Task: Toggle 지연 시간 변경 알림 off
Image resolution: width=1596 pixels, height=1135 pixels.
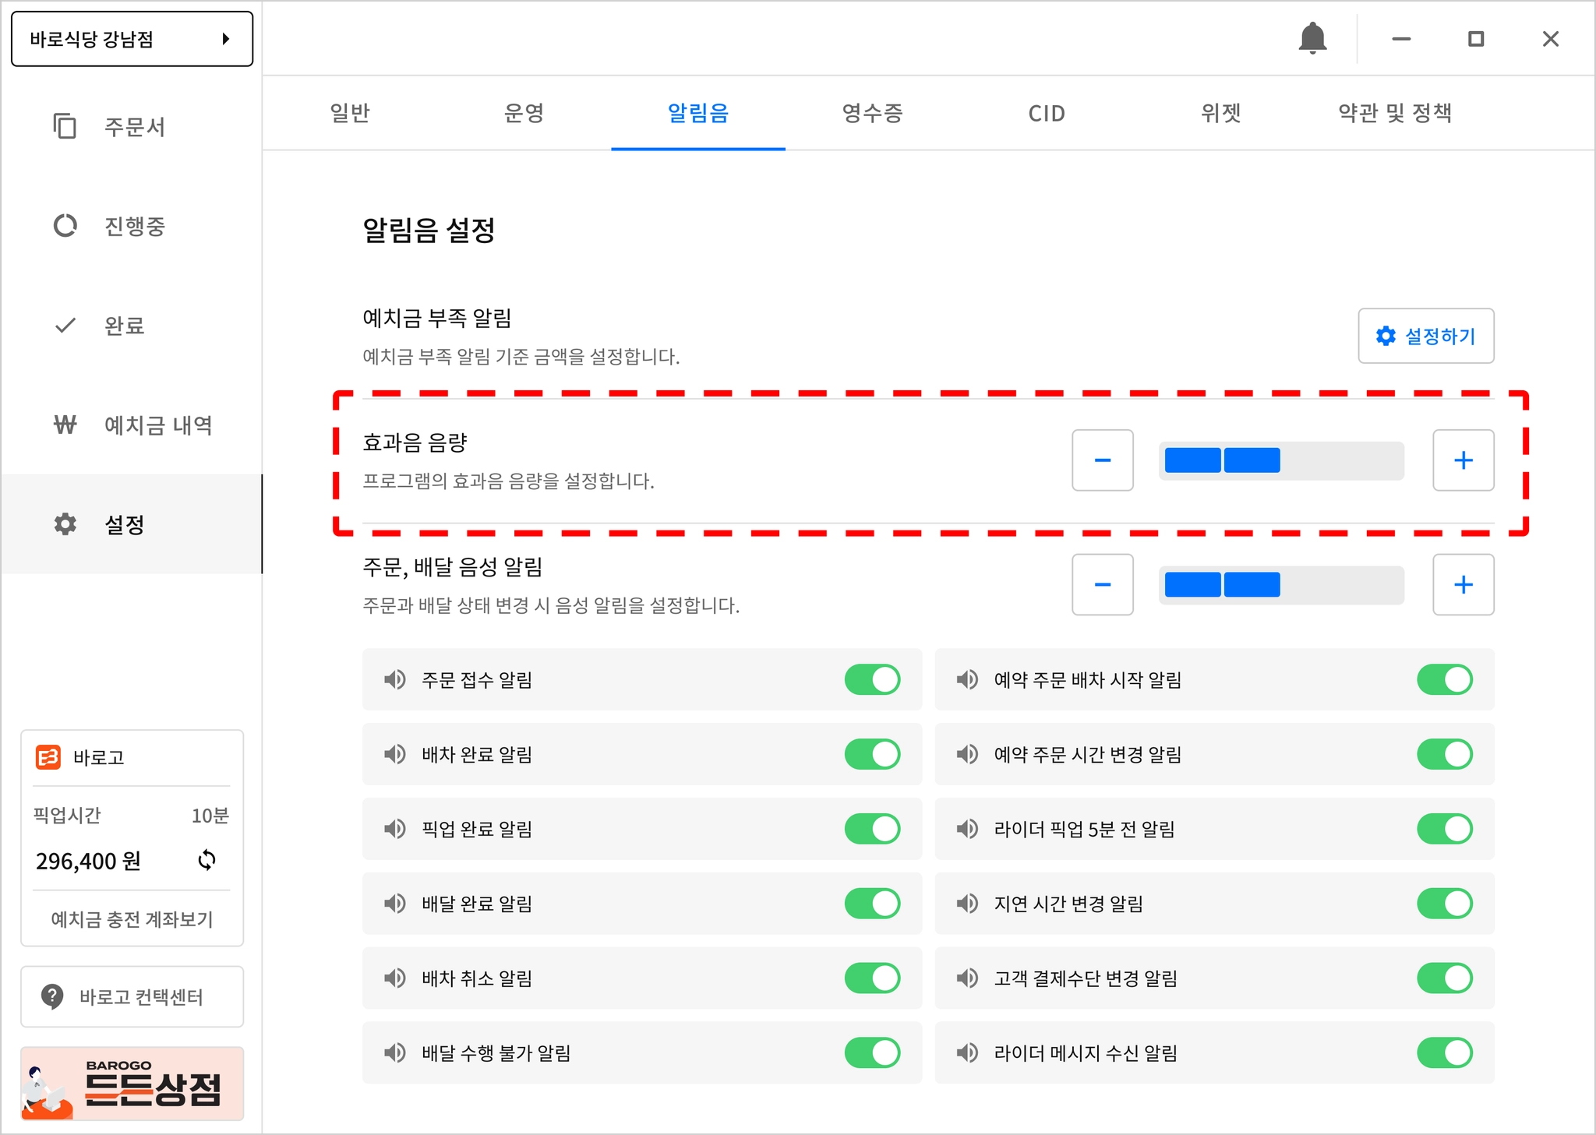Action: [1444, 904]
